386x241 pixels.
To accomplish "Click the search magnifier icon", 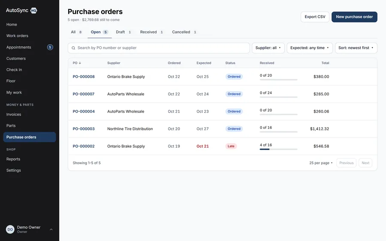I will (x=73, y=48).
